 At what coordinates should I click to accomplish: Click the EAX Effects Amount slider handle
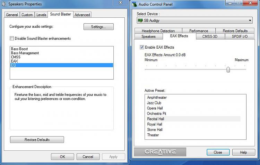228,69
